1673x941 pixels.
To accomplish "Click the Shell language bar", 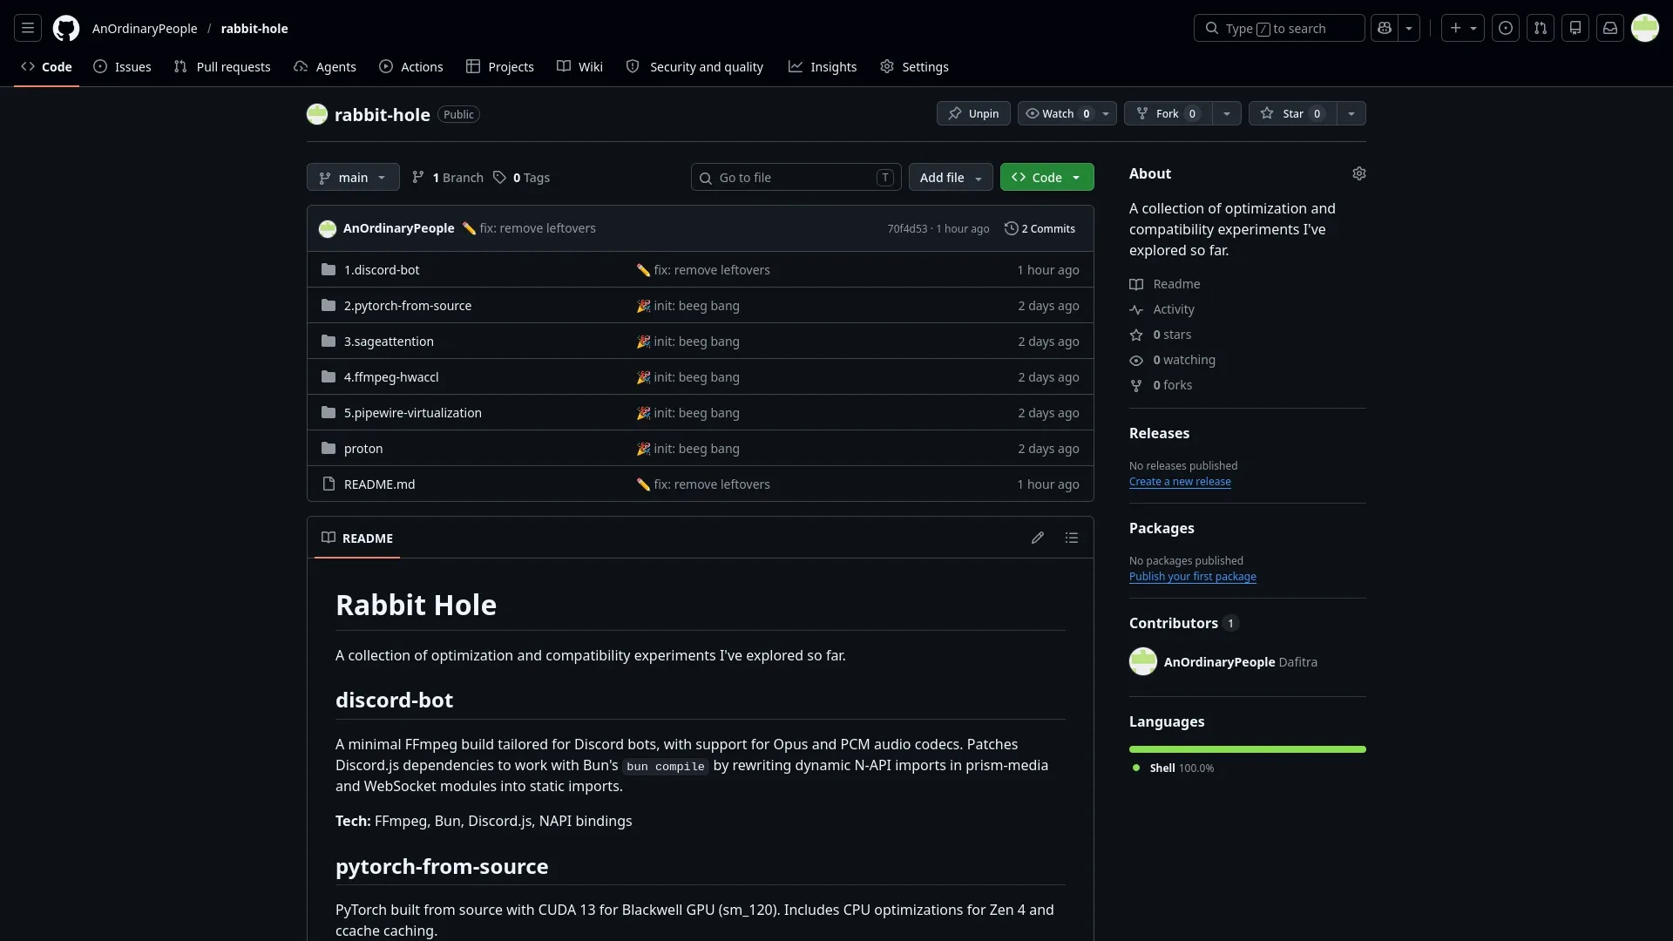I will 1248,749.
